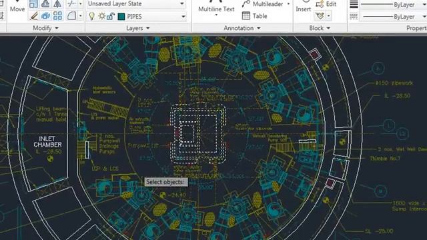Click the Multileader label
The height and width of the screenshot is (240, 427).
tap(268, 4)
